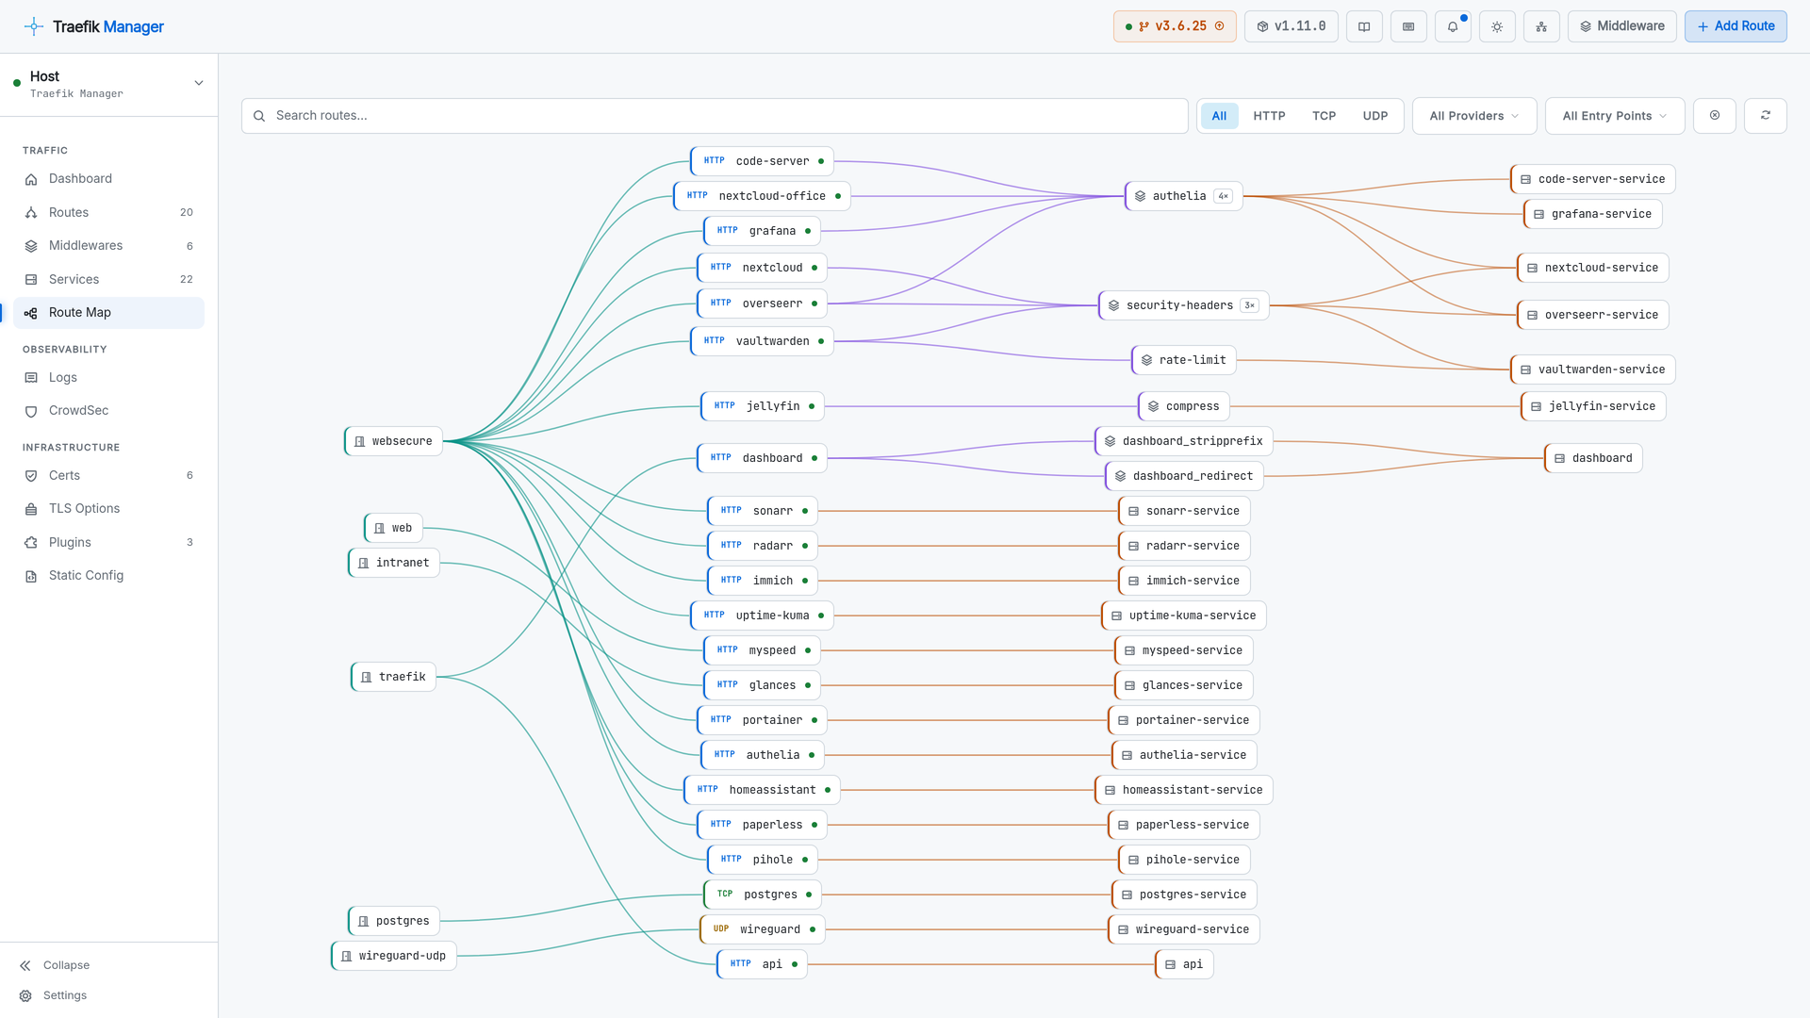Screen dimensions: 1810x1018
Task: Select the websecure entry point node
Action: pos(393,441)
